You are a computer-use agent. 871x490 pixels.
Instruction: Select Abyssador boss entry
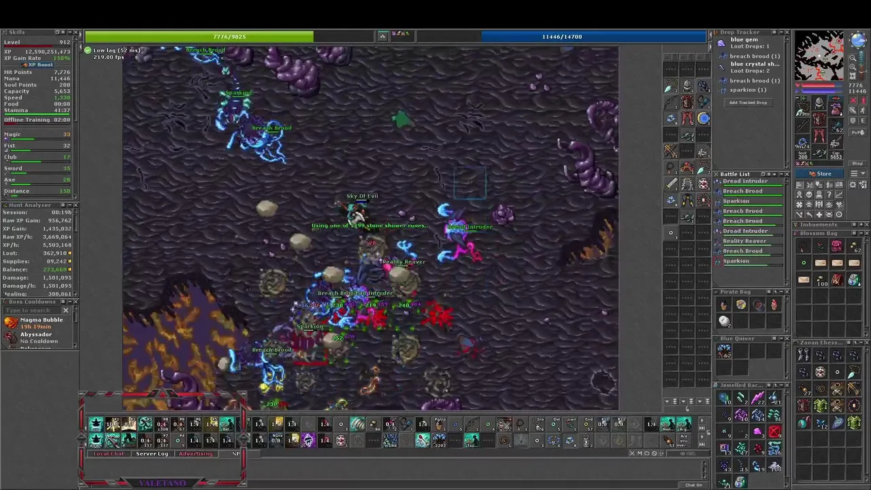coord(37,337)
